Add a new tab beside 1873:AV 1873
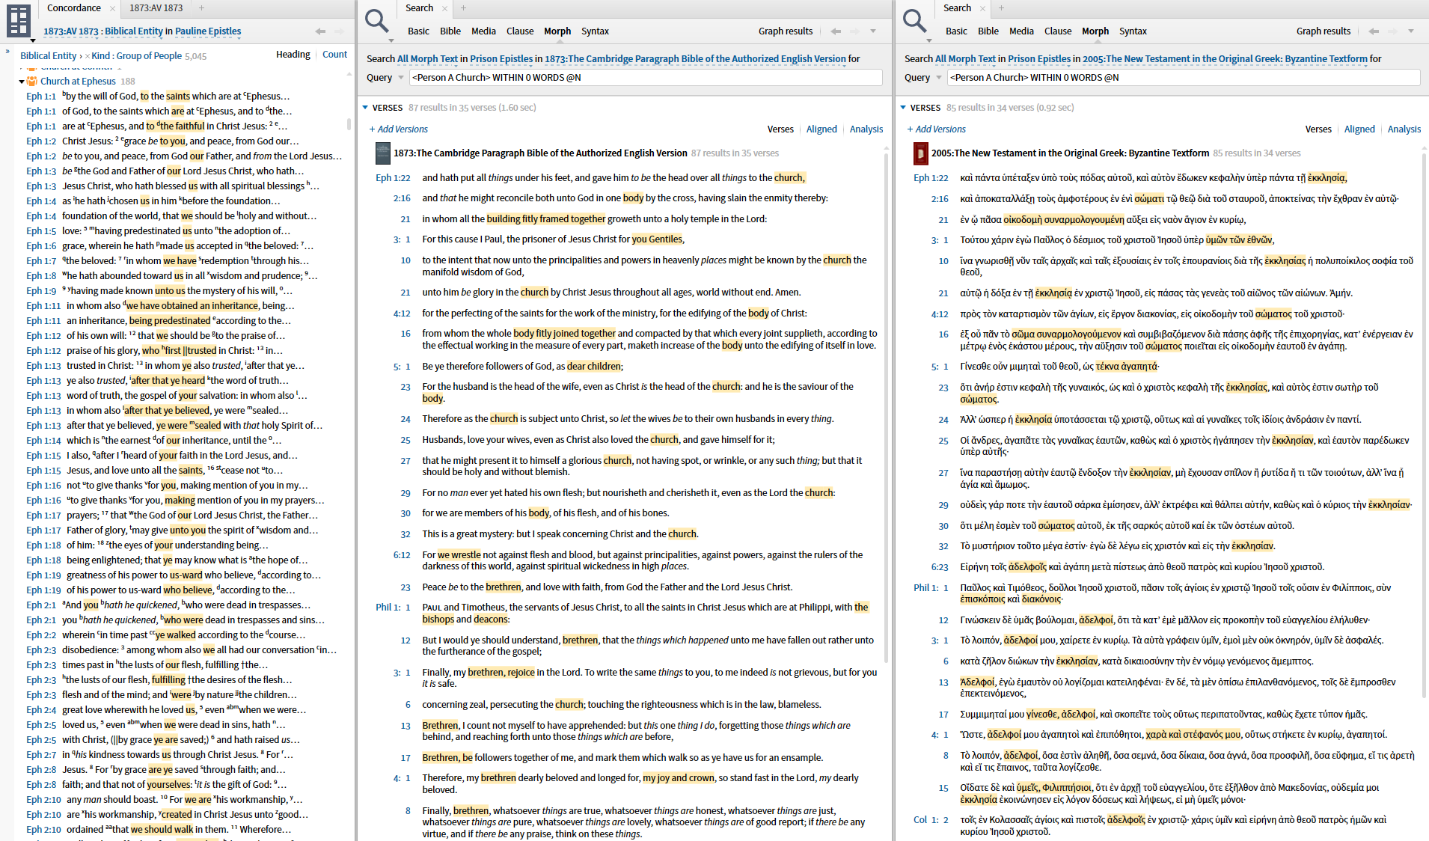Screen dimensions: 1429x841 pos(201,8)
